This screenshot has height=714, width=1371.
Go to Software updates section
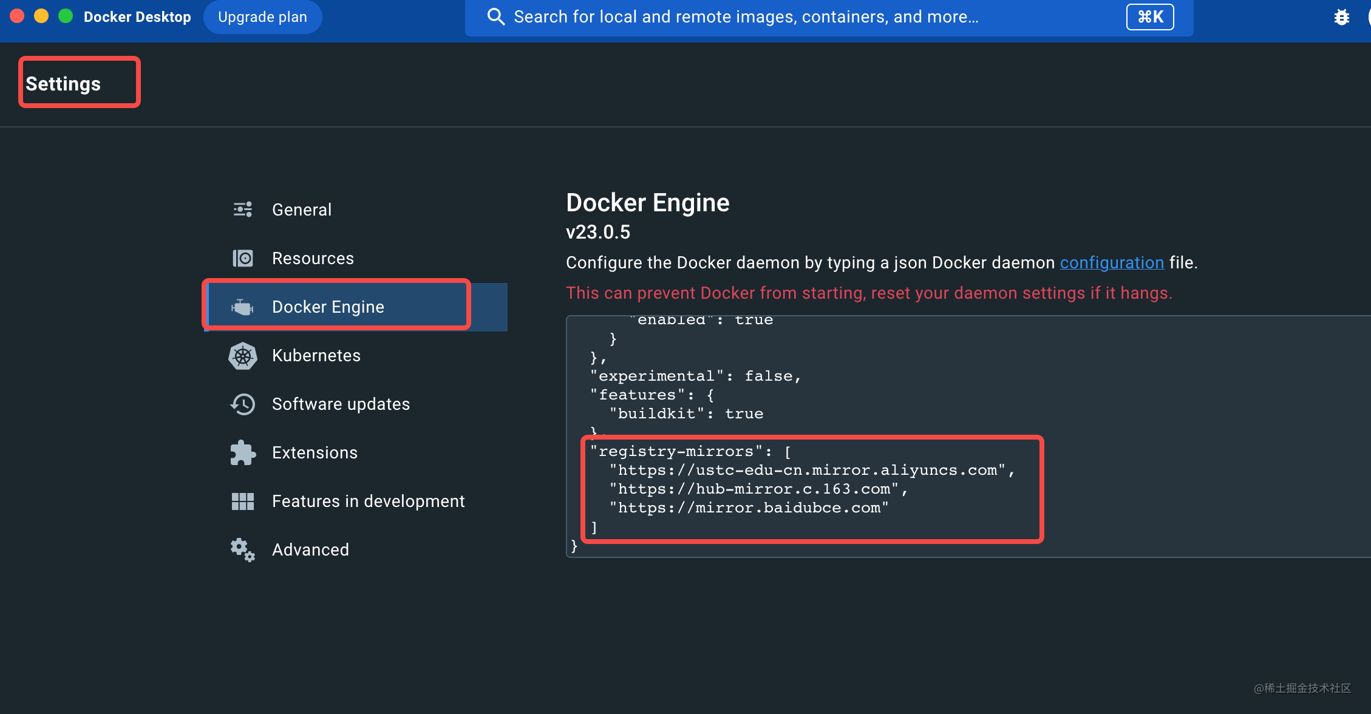pyautogui.click(x=341, y=404)
